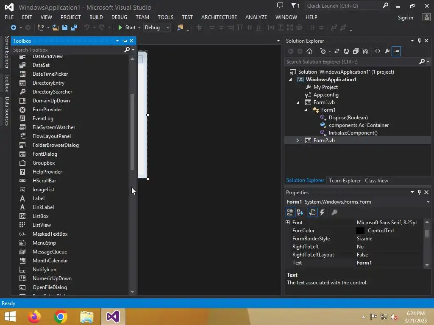Open the FILE menu
The image size is (434, 325).
[9, 17]
